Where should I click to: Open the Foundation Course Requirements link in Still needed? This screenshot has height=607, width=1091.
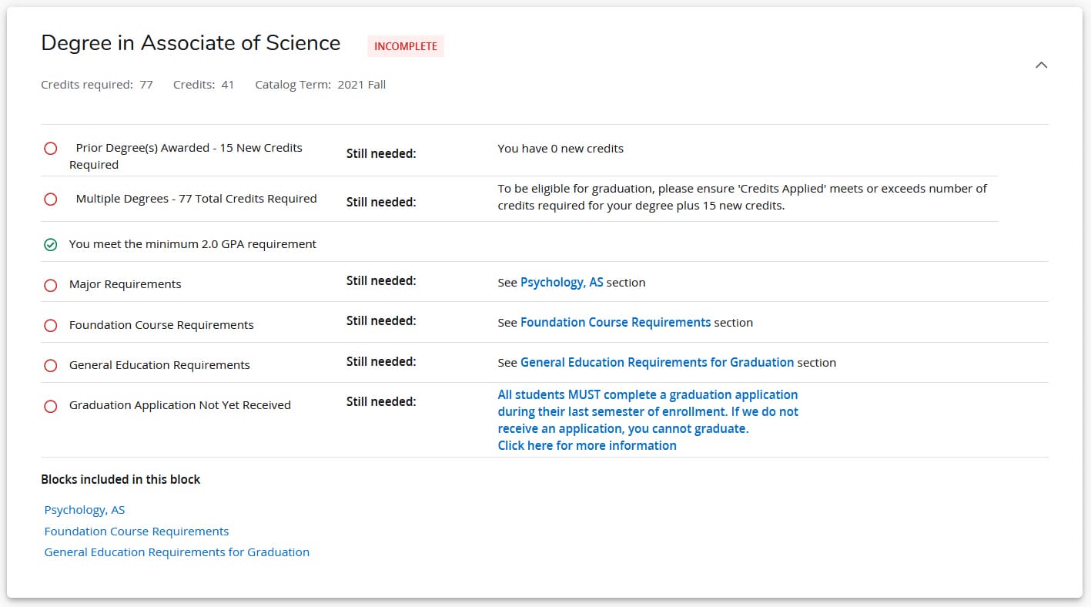614,322
